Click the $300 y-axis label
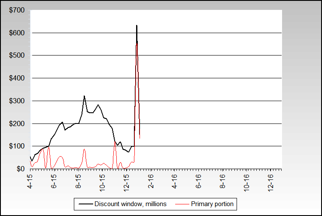The width and height of the screenshot is (322, 216). click(17, 101)
